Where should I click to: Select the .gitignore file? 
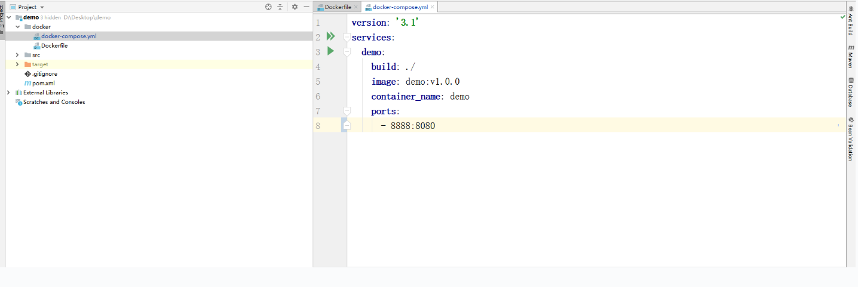[x=158, y=74]
